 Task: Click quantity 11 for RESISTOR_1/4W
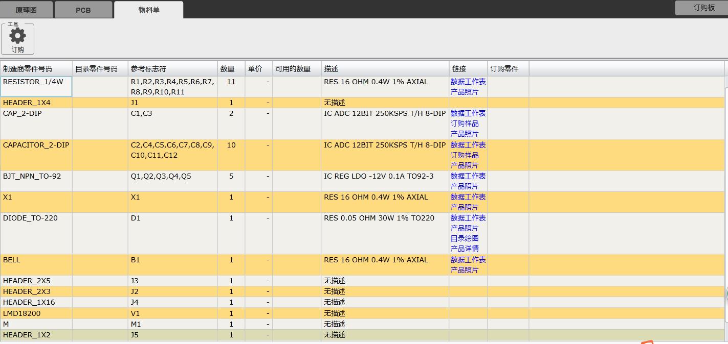(231, 82)
